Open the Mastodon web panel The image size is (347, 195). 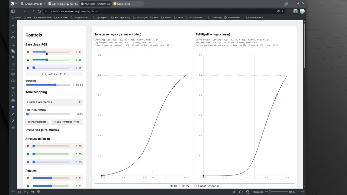point(13,107)
